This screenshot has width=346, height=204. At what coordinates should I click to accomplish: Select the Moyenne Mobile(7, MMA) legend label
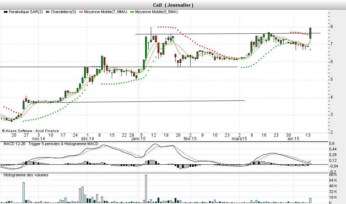(105, 12)
